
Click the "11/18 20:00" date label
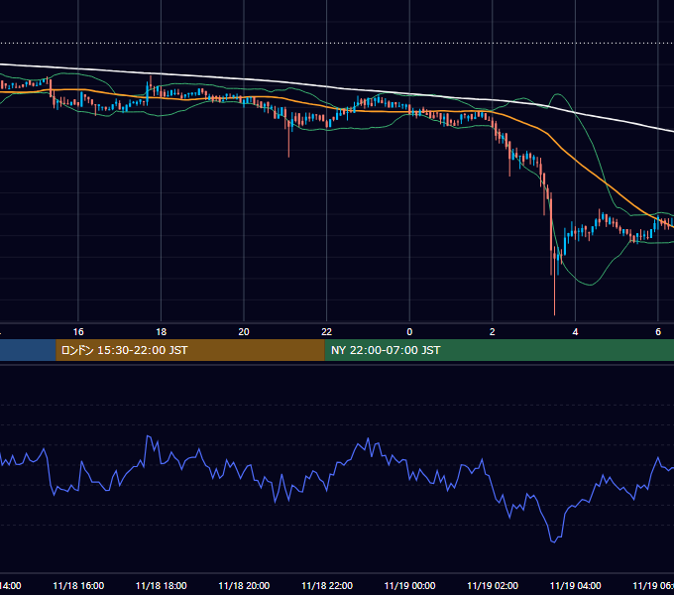coord(244,585)
